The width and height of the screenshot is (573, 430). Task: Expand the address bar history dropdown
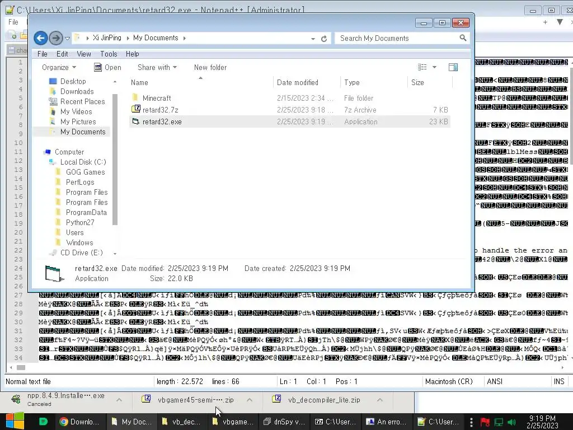coord(313,39)
